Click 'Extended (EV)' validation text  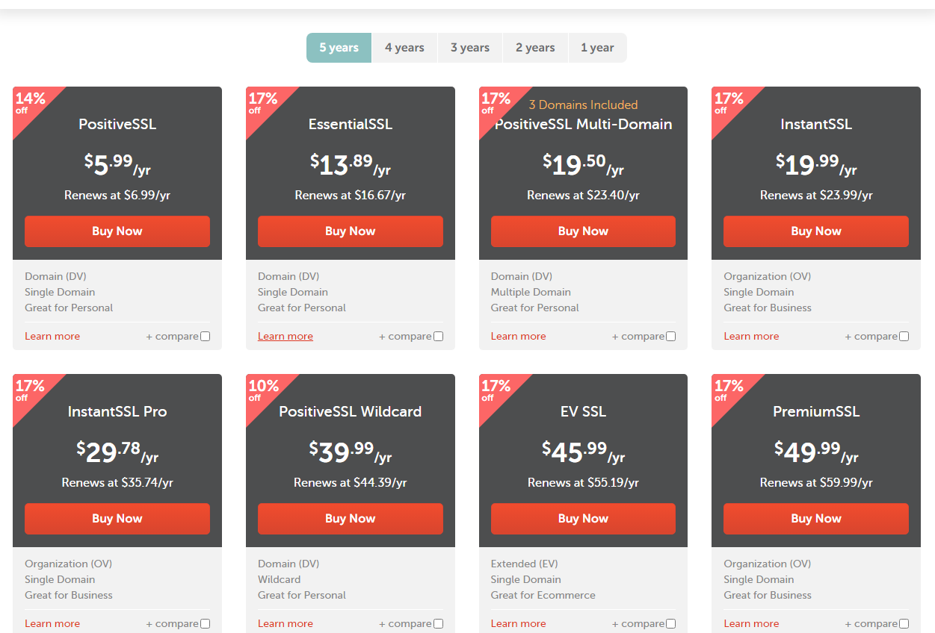tap(525, 564)
